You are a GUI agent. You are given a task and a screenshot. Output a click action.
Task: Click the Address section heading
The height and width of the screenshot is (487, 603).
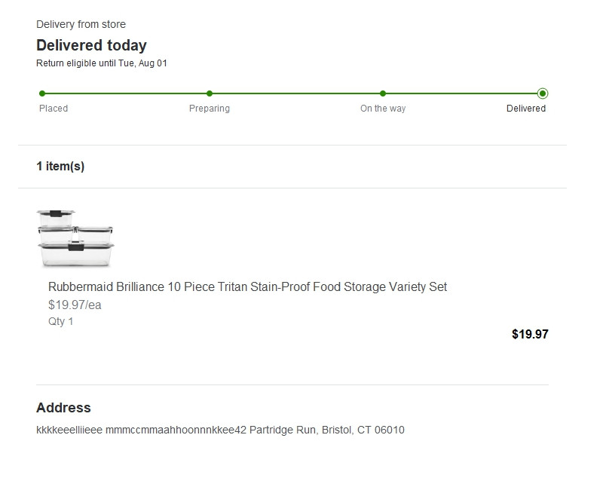click(63, 407)
